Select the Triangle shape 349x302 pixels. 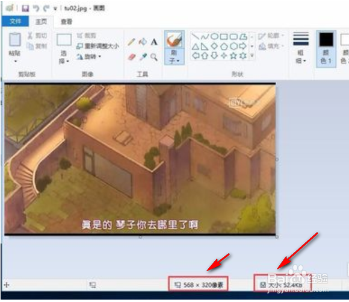(195, 46)
